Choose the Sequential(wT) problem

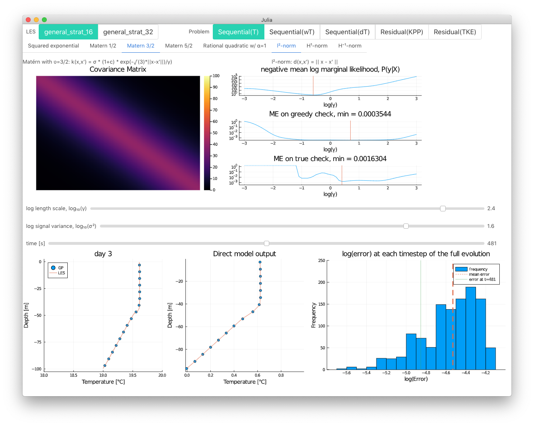tap(292, 32)
